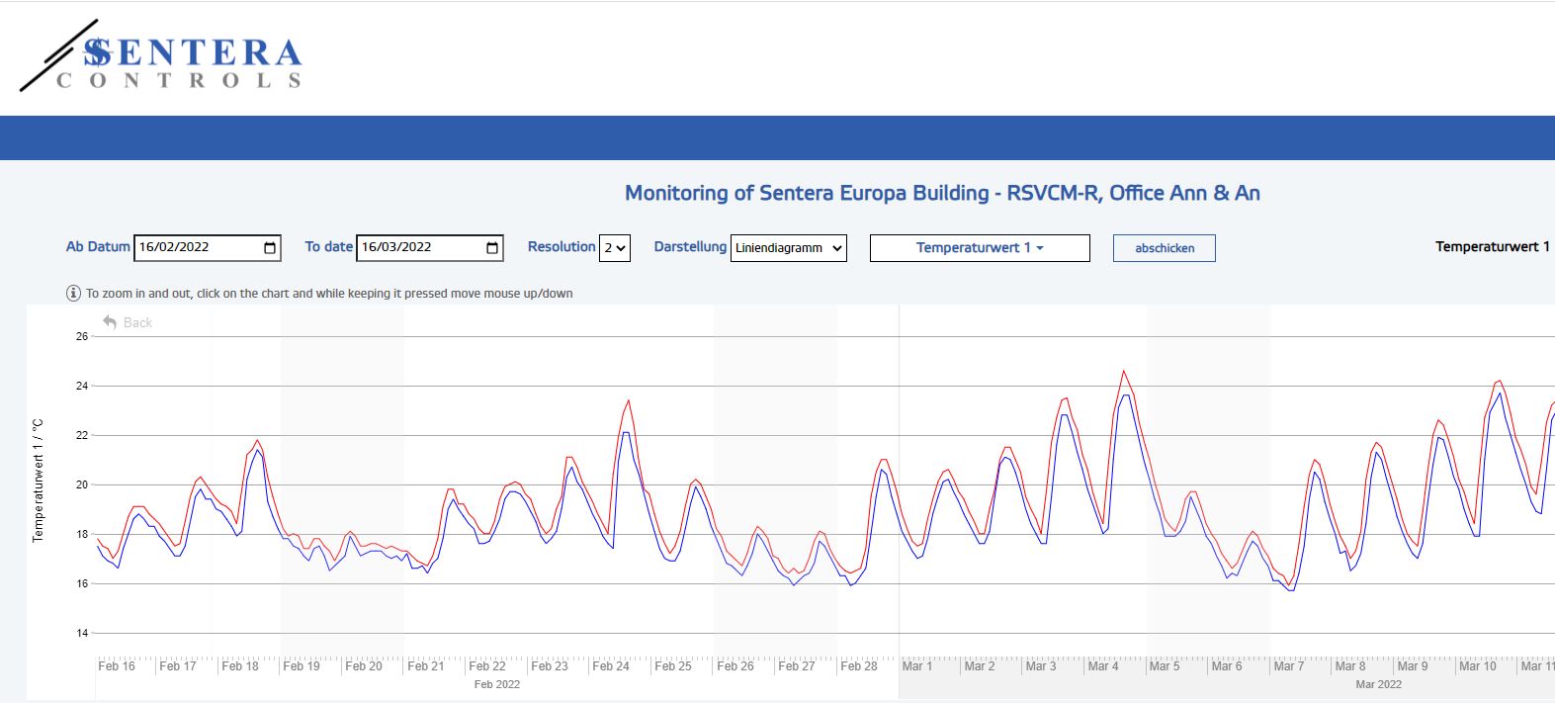Click the Feb 16 axis label
Screen dimensions: 1555x703
[117, 666]
